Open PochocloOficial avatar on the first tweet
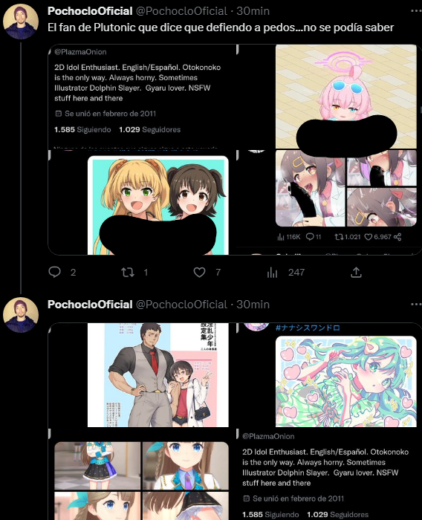Image resolution: width=422 pixels, height=520 pixels. pyautogui.click(x=21, y=22)
